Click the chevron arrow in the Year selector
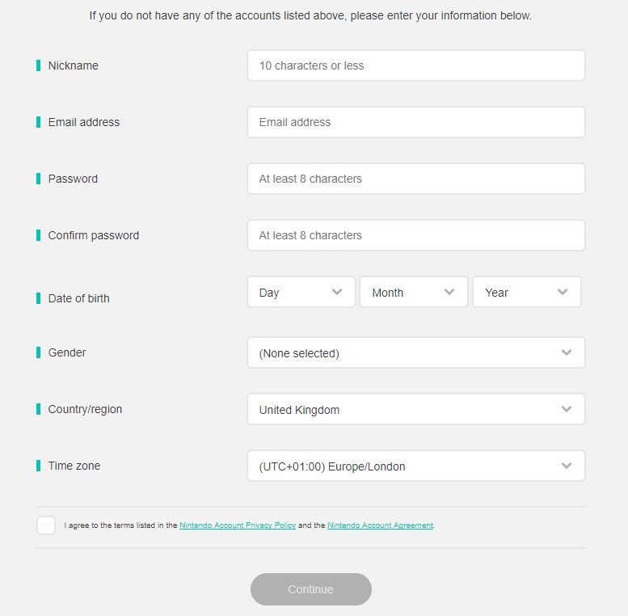This screenshot has height=616, width=628. 563,293
